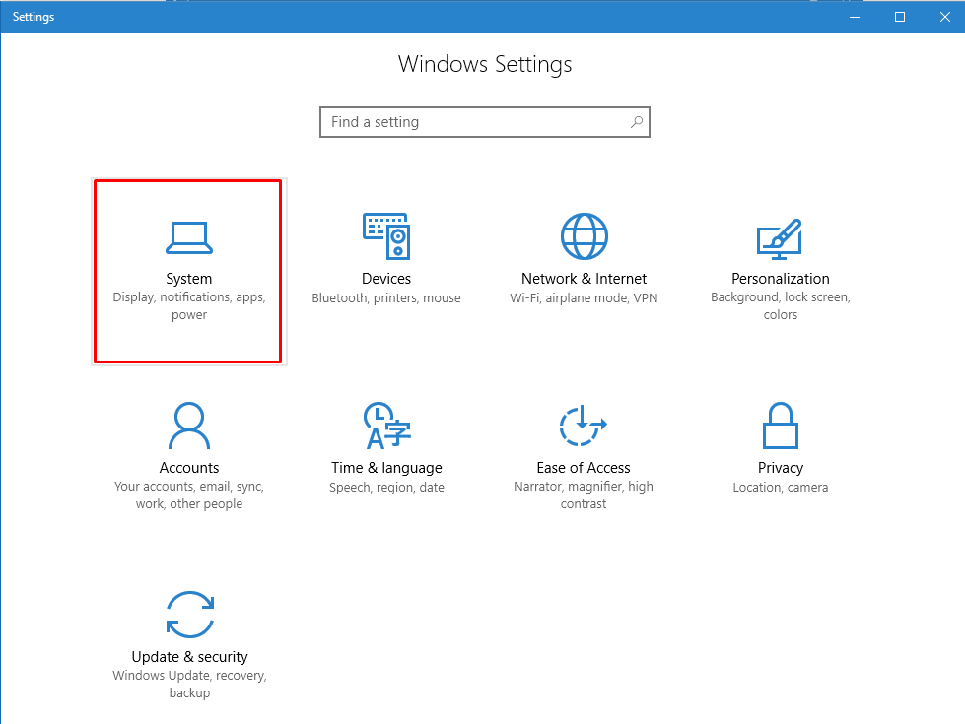Click the Update & security label
This screenshot has height=724, width=965.
[x=189, y=657]
